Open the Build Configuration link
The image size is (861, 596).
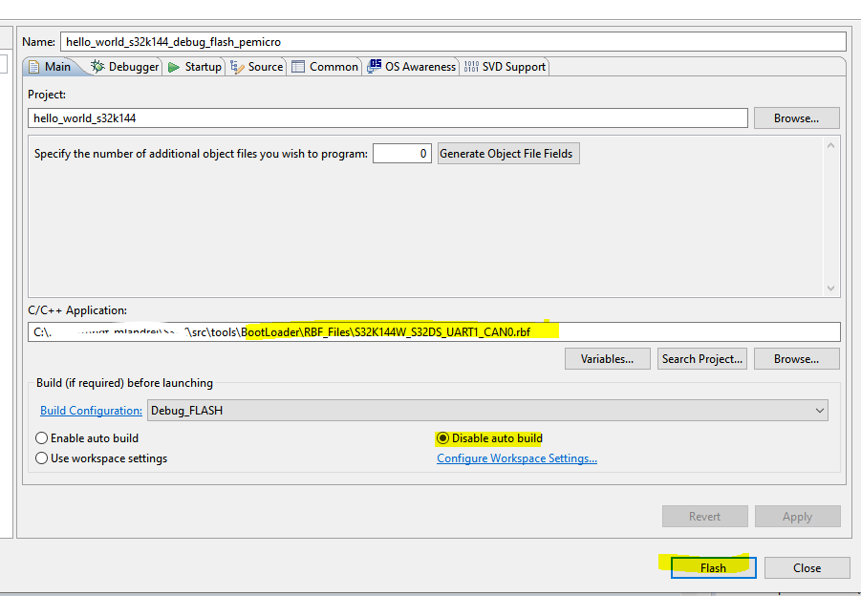(91, 411)
